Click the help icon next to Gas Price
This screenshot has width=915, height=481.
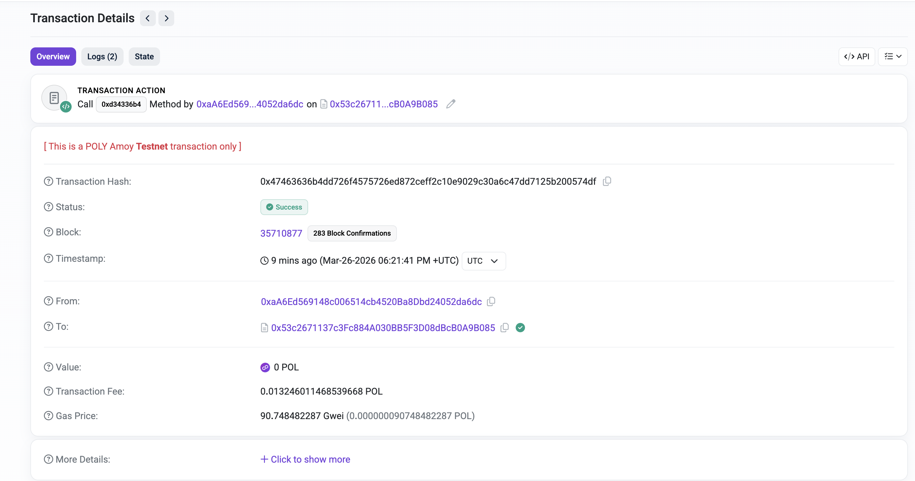pos(48,416)
